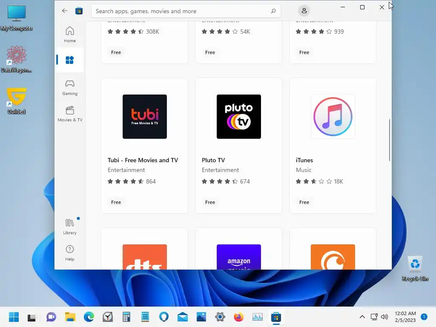Click the Tubi - Free Movies and TV title
This screenshot has width=436, height=327.
tap(143, 160)
